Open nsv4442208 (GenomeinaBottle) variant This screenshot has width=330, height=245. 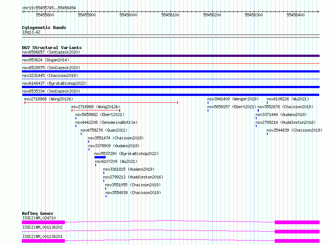(106, 122)
